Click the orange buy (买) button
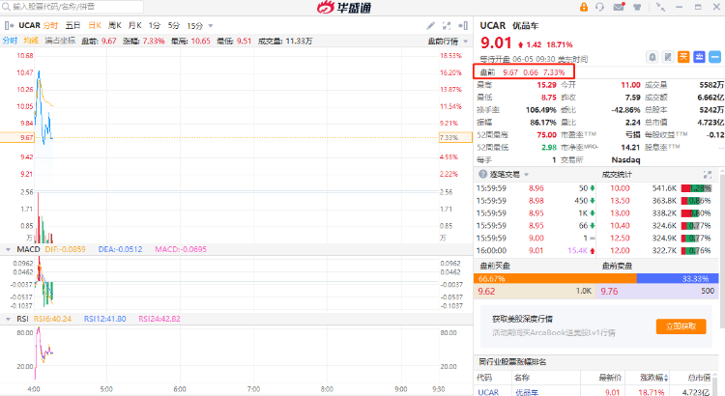Viewport: 725px width, 396px height. click(683, 57)
